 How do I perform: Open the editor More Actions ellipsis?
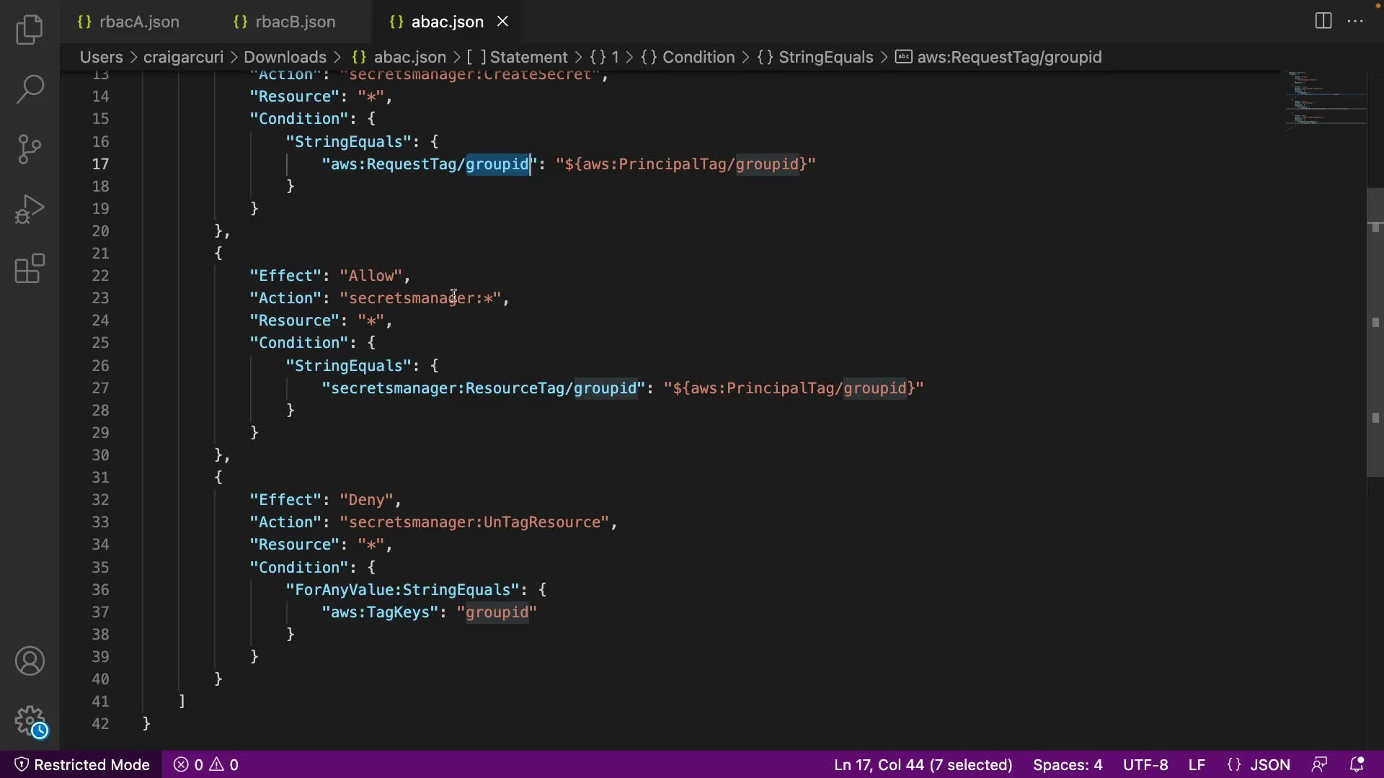pyautogui.click(x=1355, y=21)
